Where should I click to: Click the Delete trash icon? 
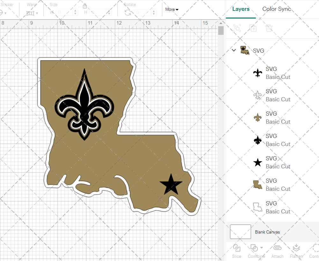point(269,28)
